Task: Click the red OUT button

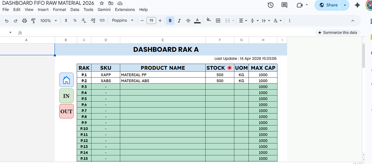Action: 66,112
